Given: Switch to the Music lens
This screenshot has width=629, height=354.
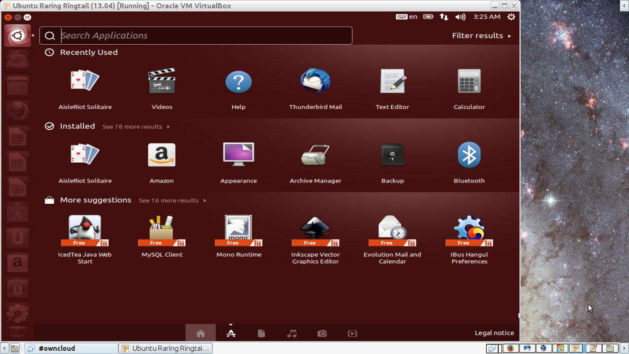Looking at the screenshot, I should [x=292, y=333].
